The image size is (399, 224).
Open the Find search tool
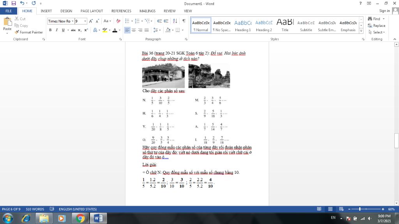[374, 19]
